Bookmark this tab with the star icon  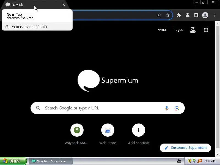[x=168, y=15]
